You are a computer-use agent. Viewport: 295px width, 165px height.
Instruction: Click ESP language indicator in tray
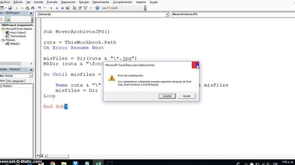[275, 164]
